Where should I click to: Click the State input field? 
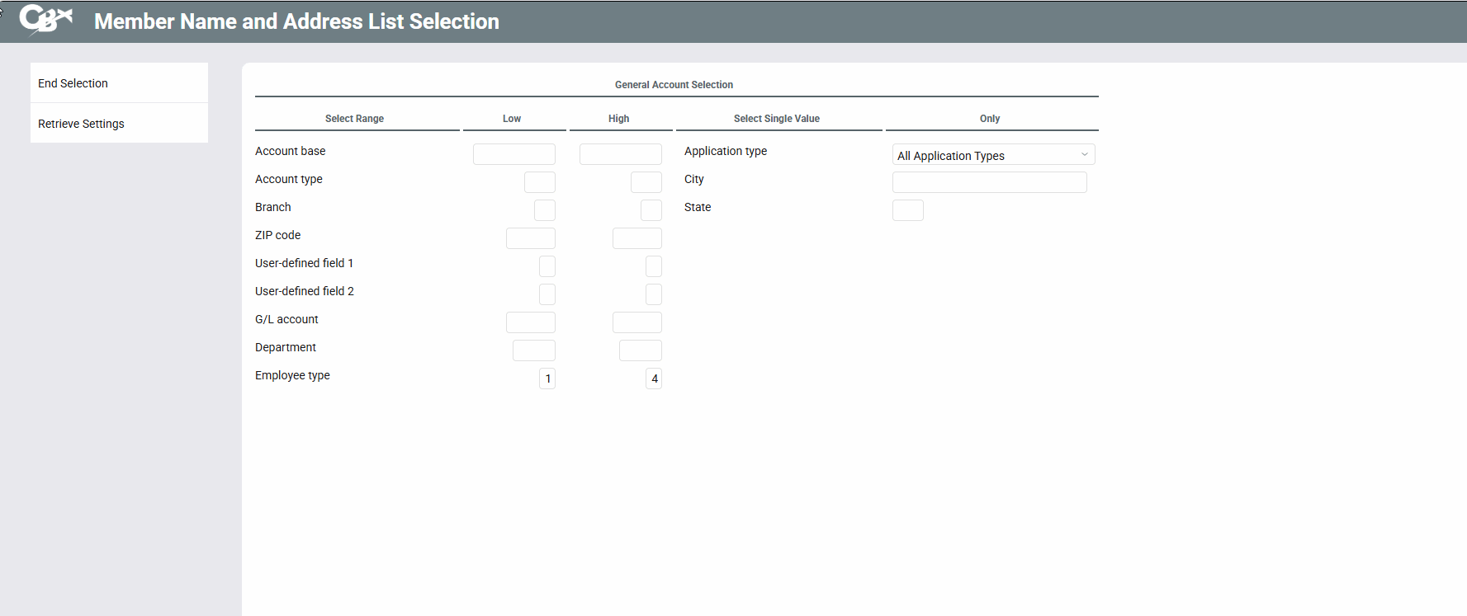pos(907,210)
